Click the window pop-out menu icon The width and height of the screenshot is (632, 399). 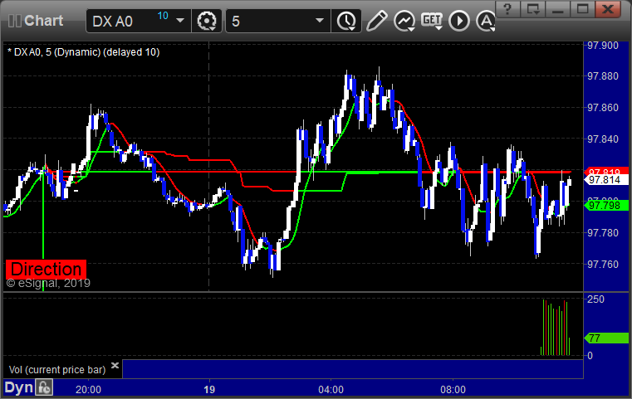tap(532, 9)
